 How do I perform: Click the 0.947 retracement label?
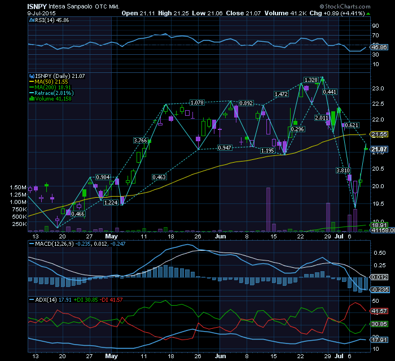[225, 147]
